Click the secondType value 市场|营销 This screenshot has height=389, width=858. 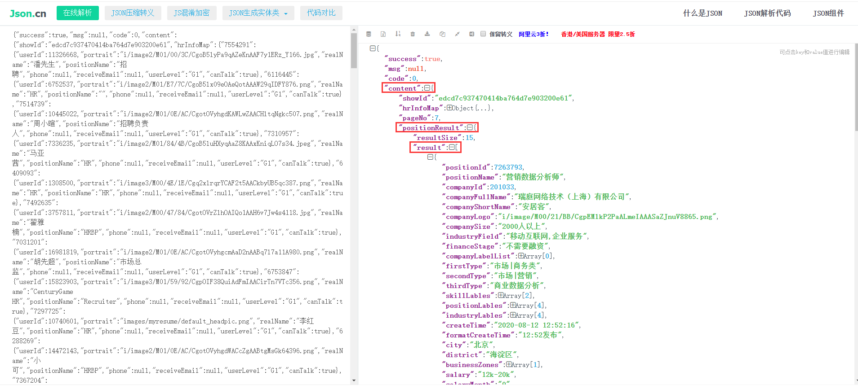pos(515,276)
